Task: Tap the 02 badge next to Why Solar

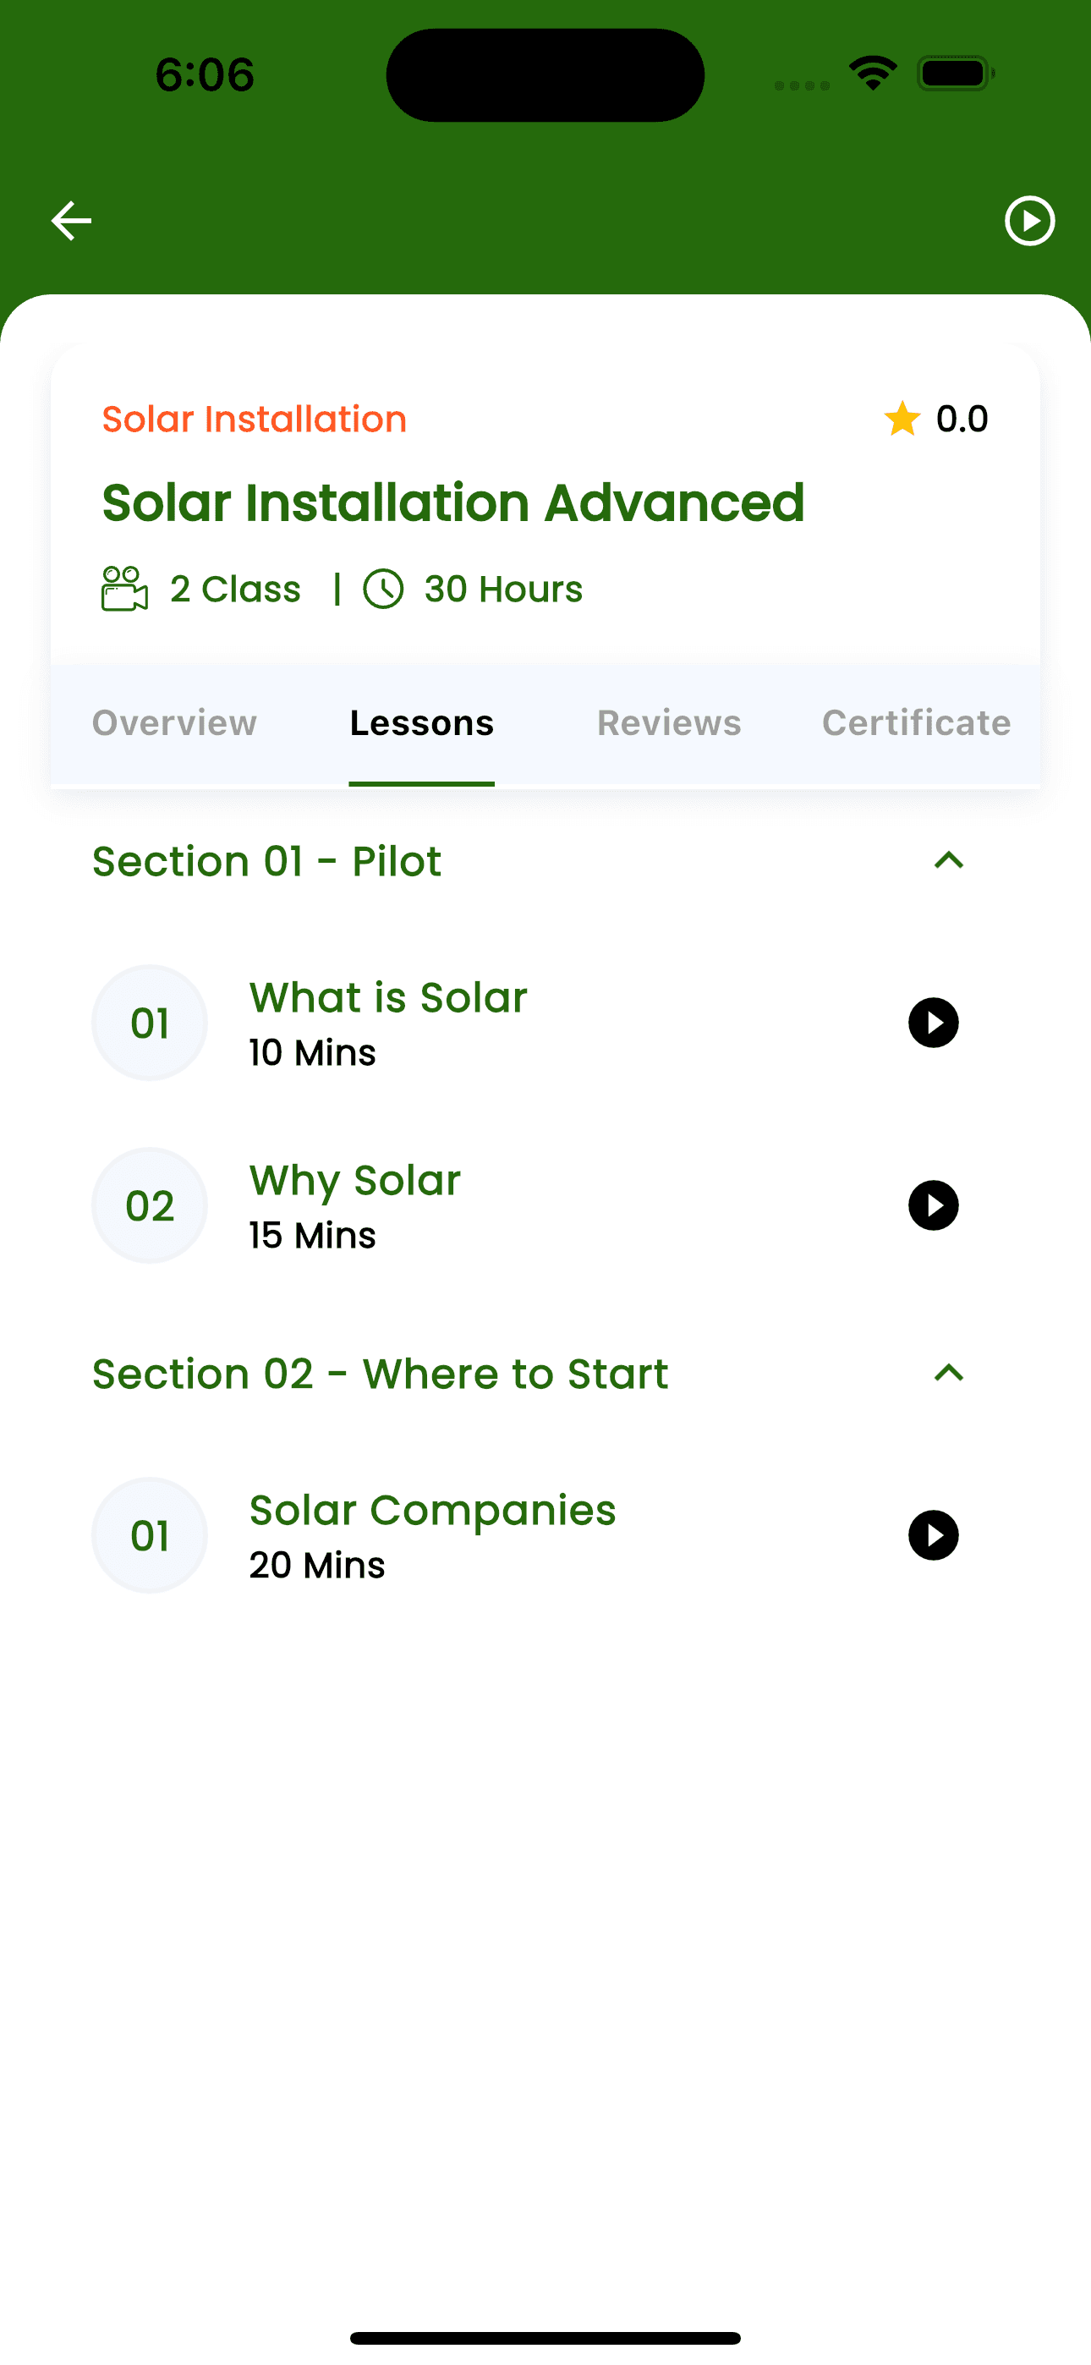Action: pyautogui.click(x=150, y=1204)
